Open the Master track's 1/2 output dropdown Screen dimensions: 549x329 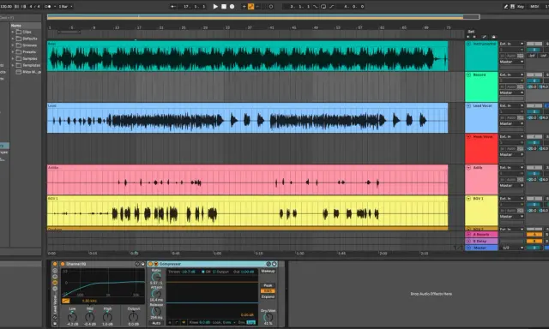click(511, 248)
